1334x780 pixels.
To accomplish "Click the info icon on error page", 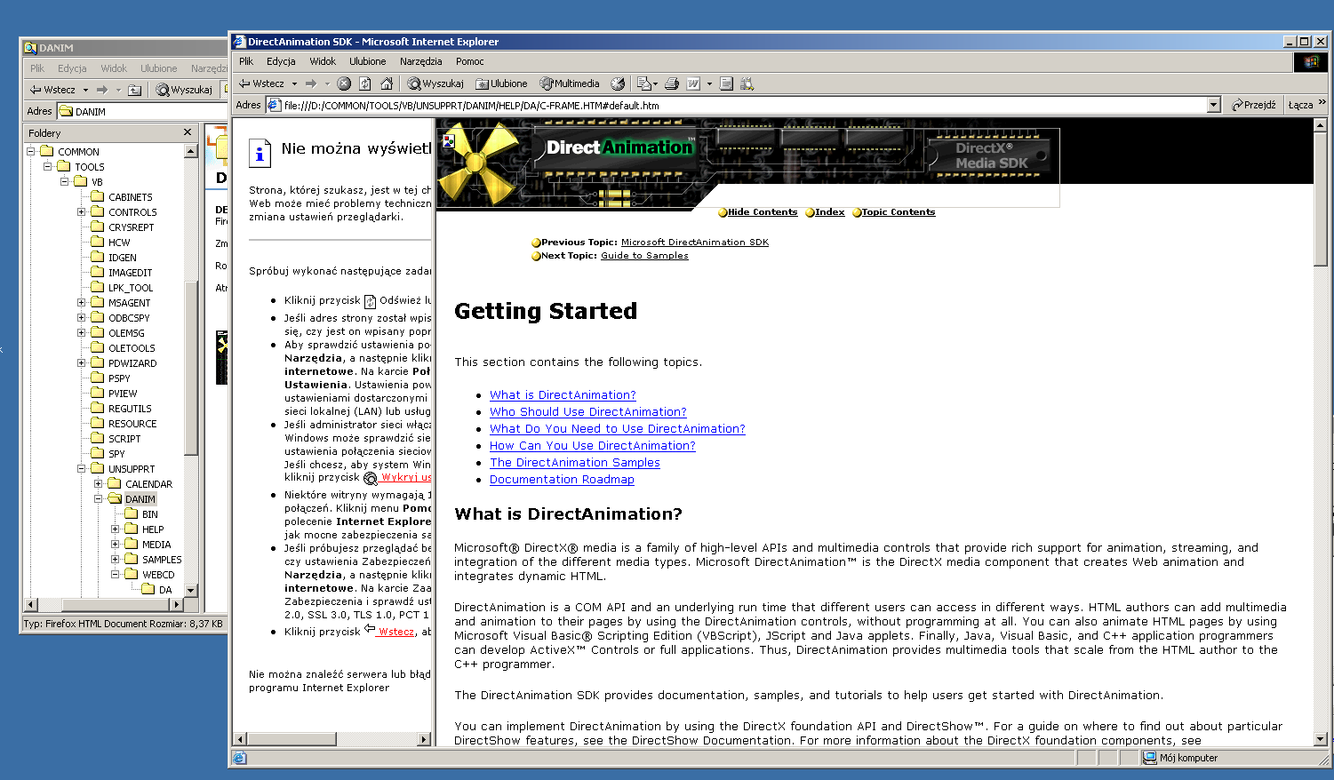I will point(260,153).
